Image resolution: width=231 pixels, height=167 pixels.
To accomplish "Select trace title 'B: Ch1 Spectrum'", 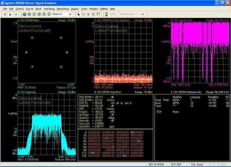I will (27, 92).
